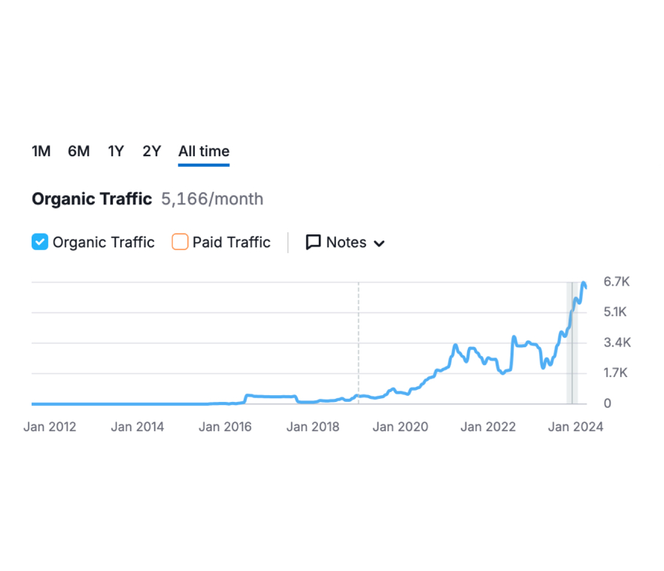Click the Jan 2016 x-axis label

pos(225,427)
